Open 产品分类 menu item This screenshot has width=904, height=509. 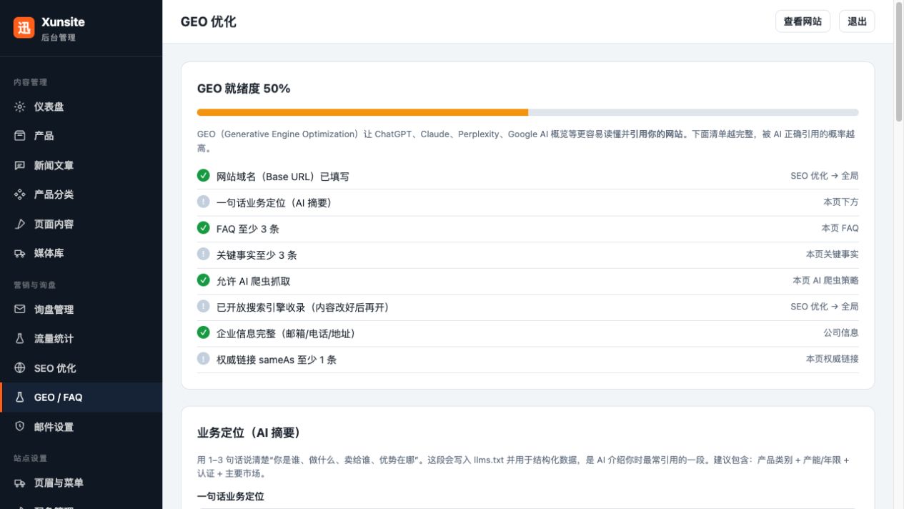pyautogui.click(x=81, y=194)
